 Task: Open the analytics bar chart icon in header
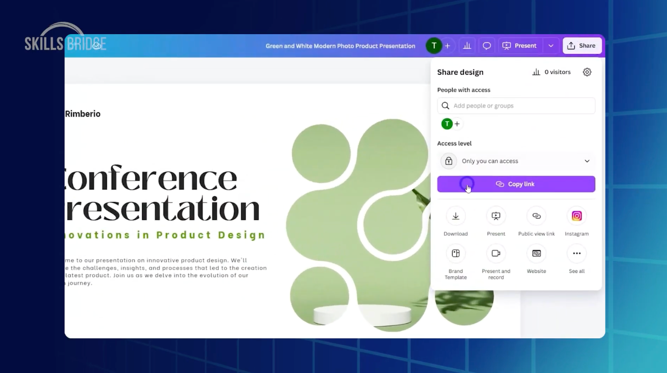point(467,46)
